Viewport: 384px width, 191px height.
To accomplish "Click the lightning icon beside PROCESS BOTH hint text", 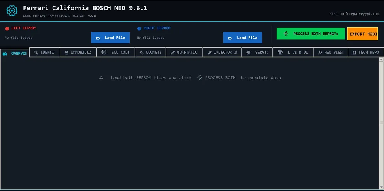I will (200, 77).
